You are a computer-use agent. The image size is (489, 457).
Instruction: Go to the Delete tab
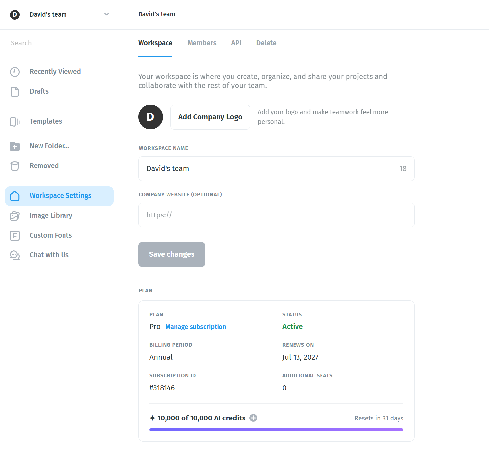(x=266, y=43)
